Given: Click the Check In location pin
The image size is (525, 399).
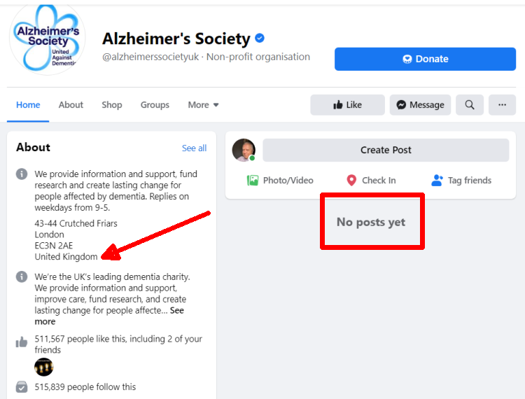Looking at the screenshot, I should coord(351,181).
